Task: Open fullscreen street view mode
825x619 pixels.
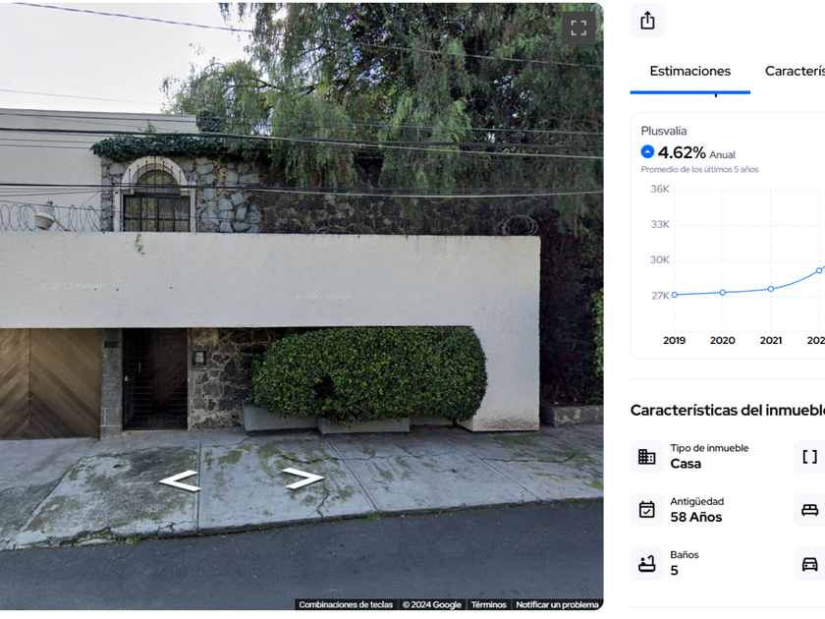Action: (x=578, y=28)
